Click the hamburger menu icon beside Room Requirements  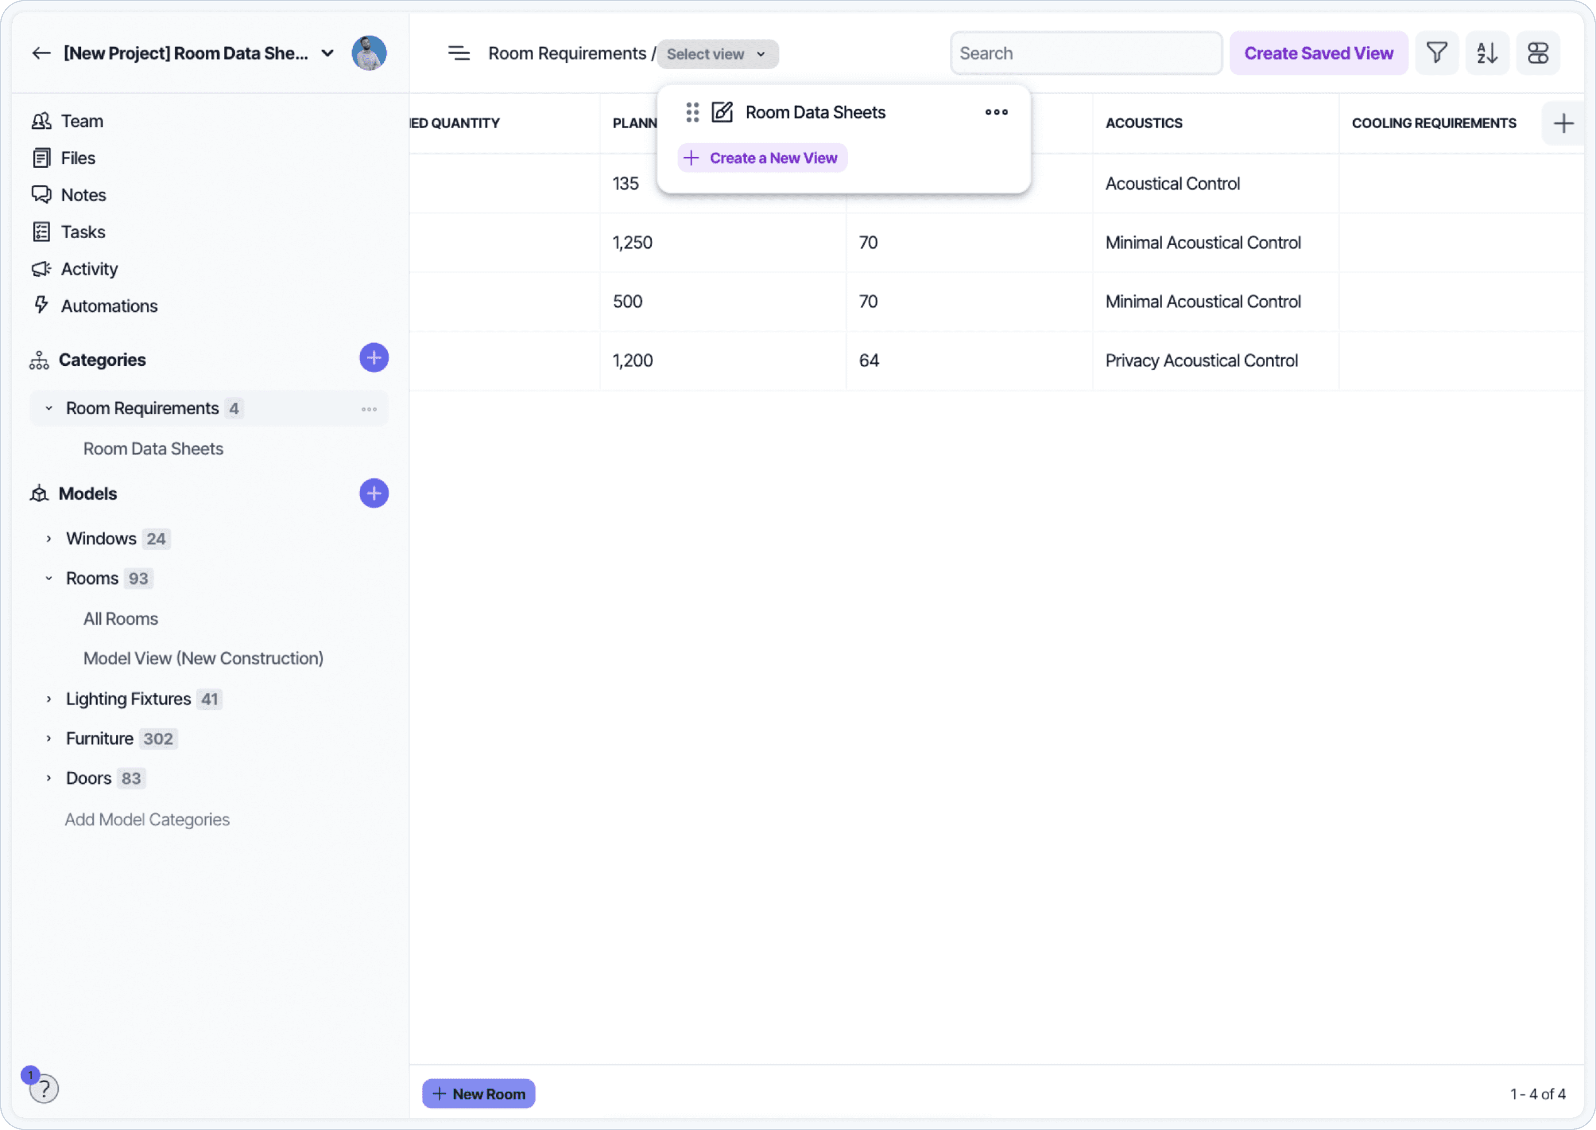coord(458,53)
